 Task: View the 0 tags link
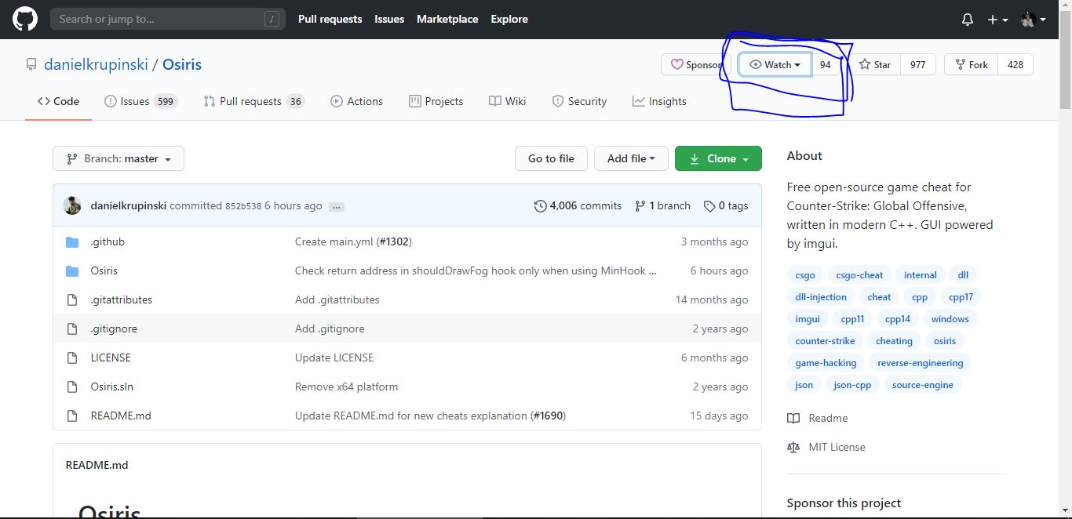coord(726,205)
